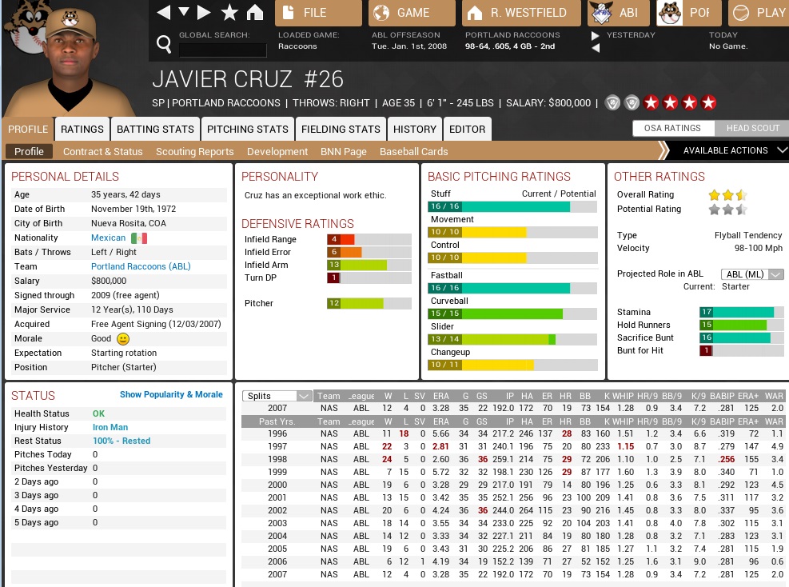The width and height of the screenshot is (789, 587).
Task: Select the Scouting Reports subtab
Action: click(194, 151)
